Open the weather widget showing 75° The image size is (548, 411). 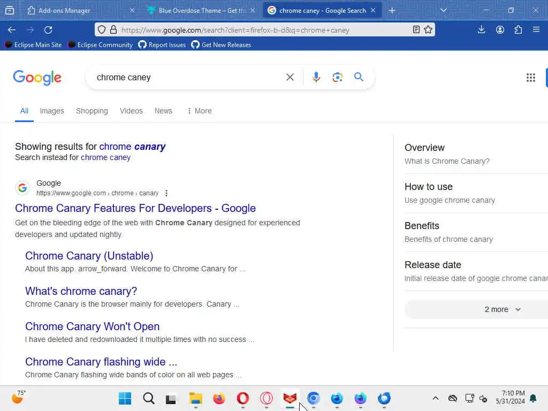point(18,398)
